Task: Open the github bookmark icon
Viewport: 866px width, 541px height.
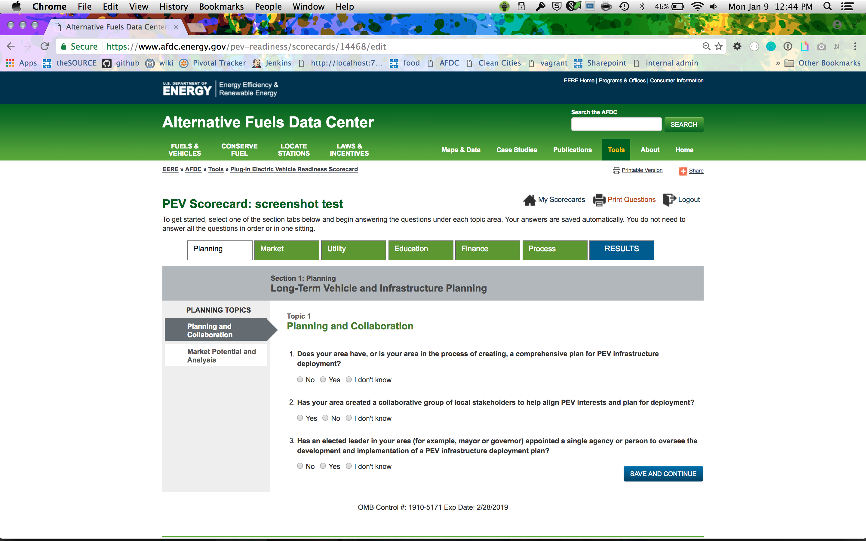Action: (107, 63)
